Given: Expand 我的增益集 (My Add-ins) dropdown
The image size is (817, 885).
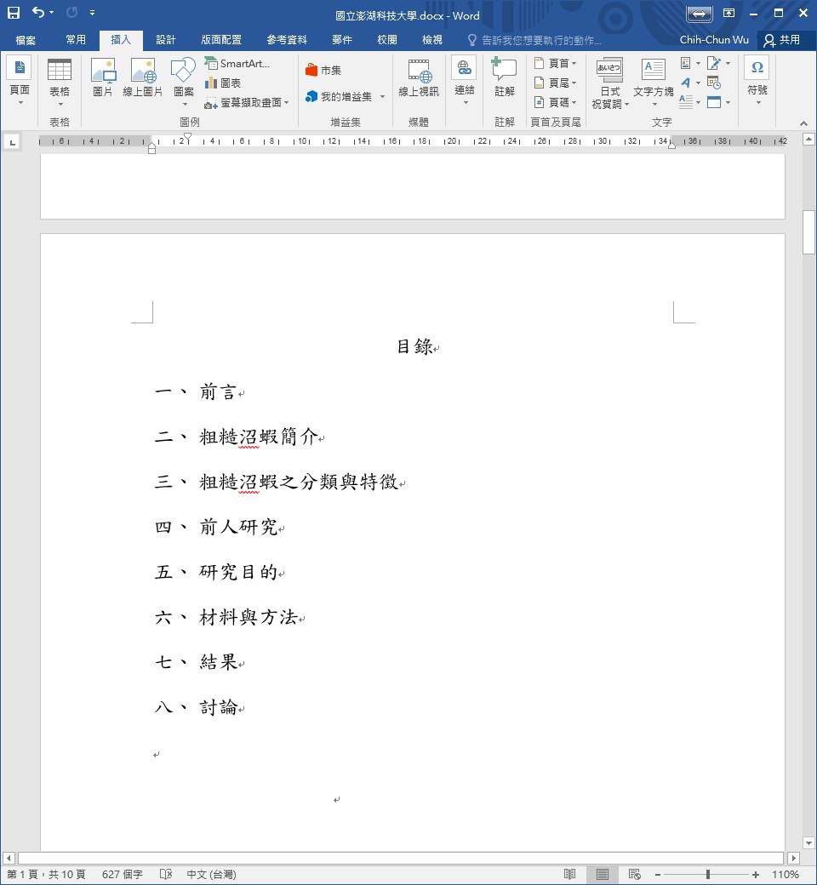Looking at the screenshot, I should [x=382, y=96].
